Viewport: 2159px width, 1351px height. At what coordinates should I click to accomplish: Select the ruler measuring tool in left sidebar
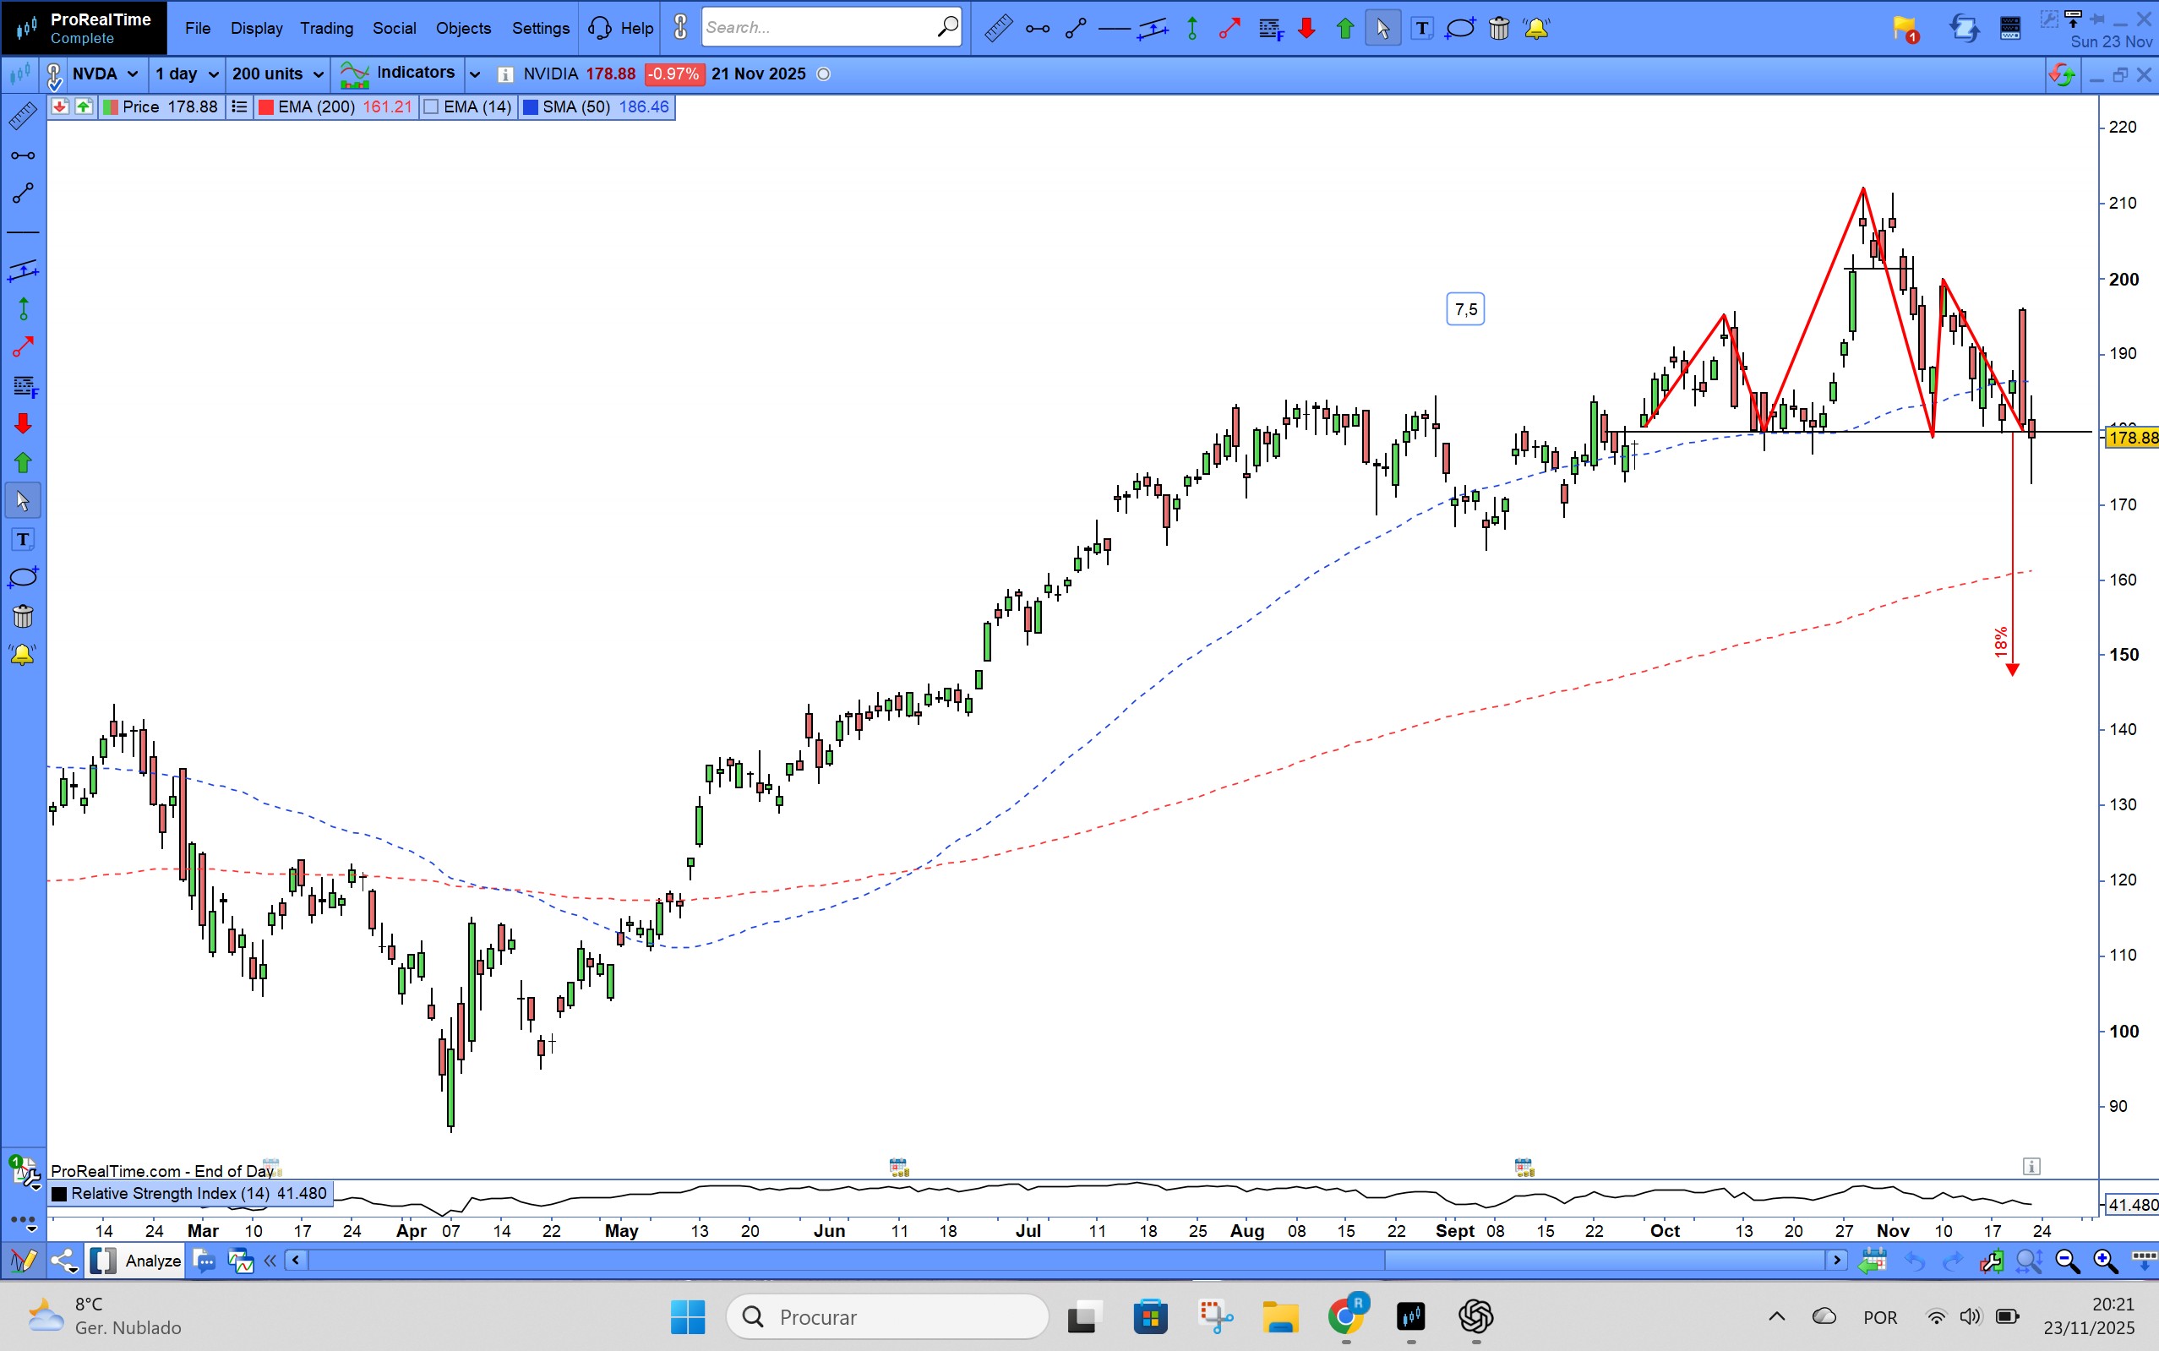pyautogui.click(x=22, y=116)
